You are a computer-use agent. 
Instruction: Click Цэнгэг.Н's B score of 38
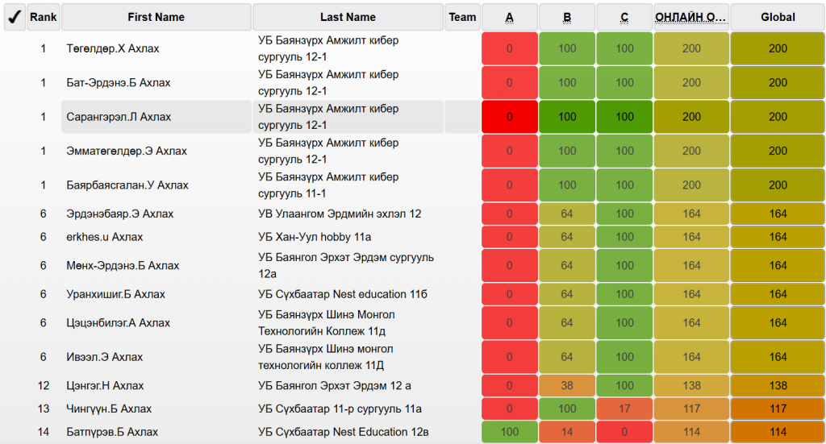tap(567, 386)
